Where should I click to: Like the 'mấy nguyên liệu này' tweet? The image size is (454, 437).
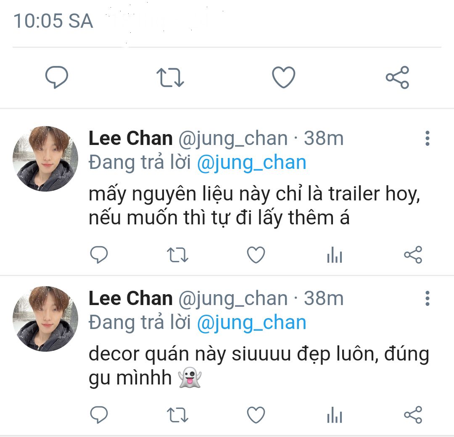pos(256,255)
